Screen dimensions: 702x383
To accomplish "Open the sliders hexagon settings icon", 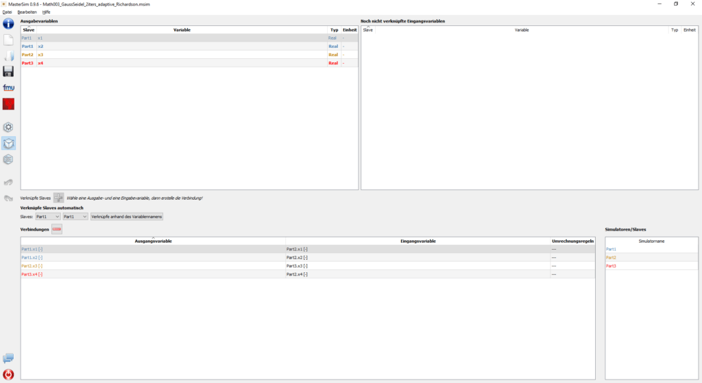I will tap(8, 159).
